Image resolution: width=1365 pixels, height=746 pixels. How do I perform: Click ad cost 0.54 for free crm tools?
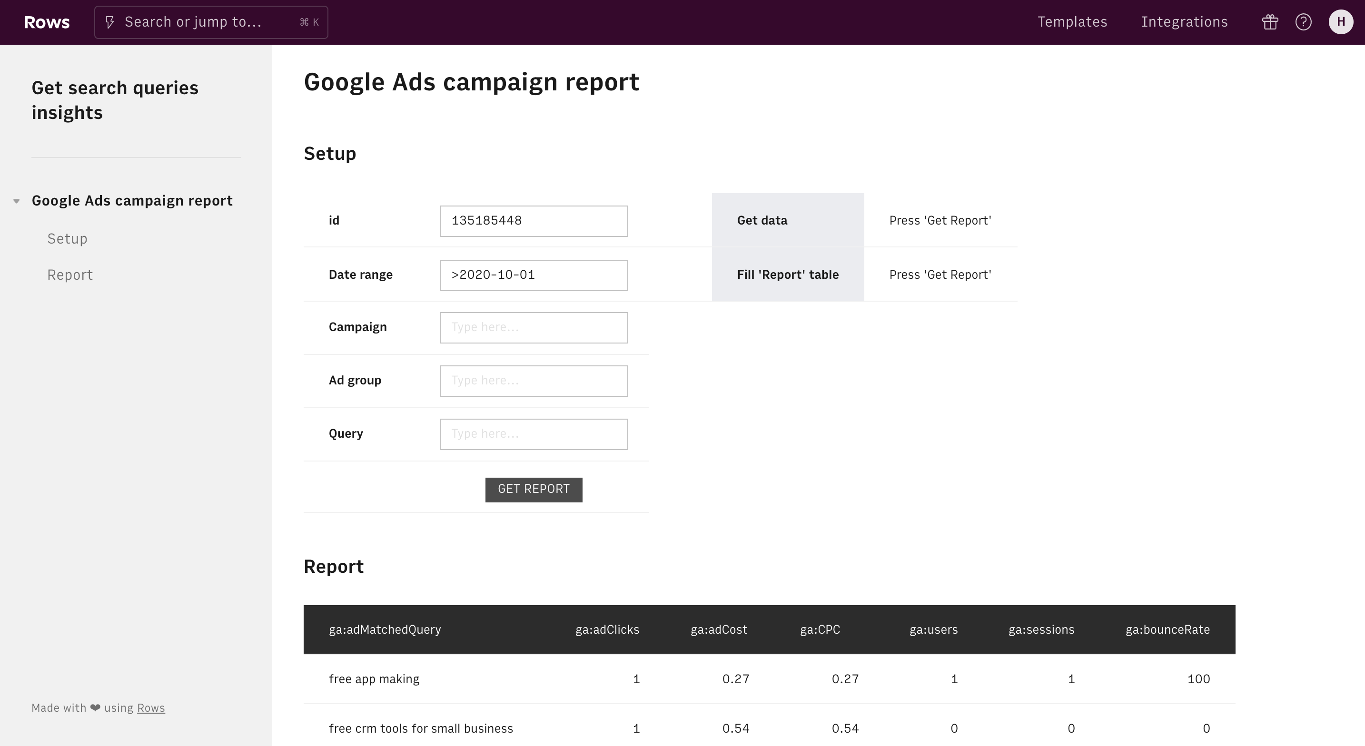[735, 728]
